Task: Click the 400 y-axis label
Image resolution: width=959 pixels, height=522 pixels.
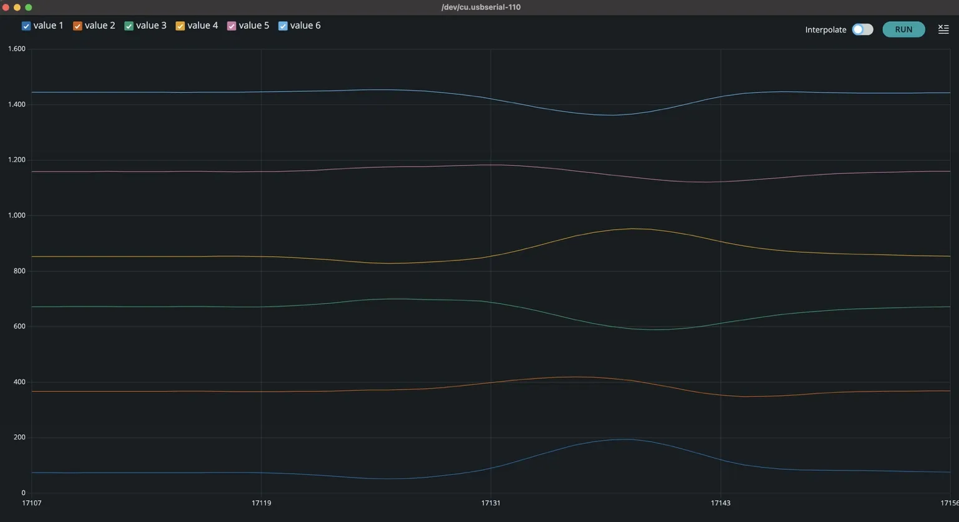Action: pos(19,382)
